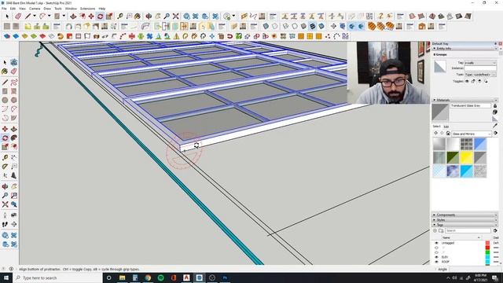The width and height of the screenshot is (503, 283).
Task: Open the 3D Warehouse from the toolbar
Action: click(186, 16)
